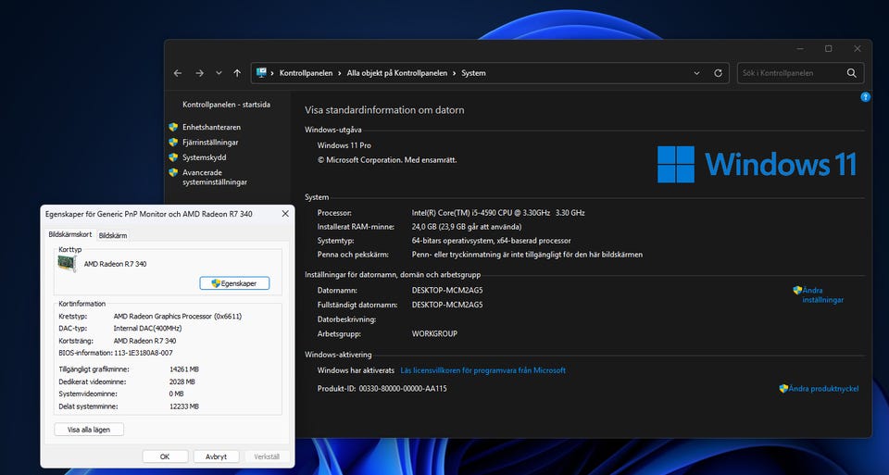Click the back navigation arrow
889x475 pixels.
(178, 73)
